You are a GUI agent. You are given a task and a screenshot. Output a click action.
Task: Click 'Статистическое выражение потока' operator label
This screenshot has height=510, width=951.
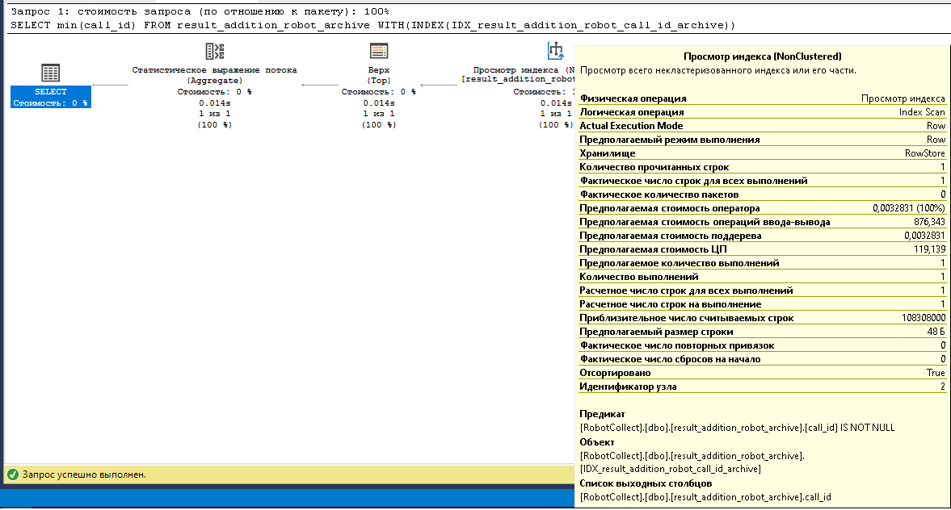pyautogui.click(x=214, y=70)
